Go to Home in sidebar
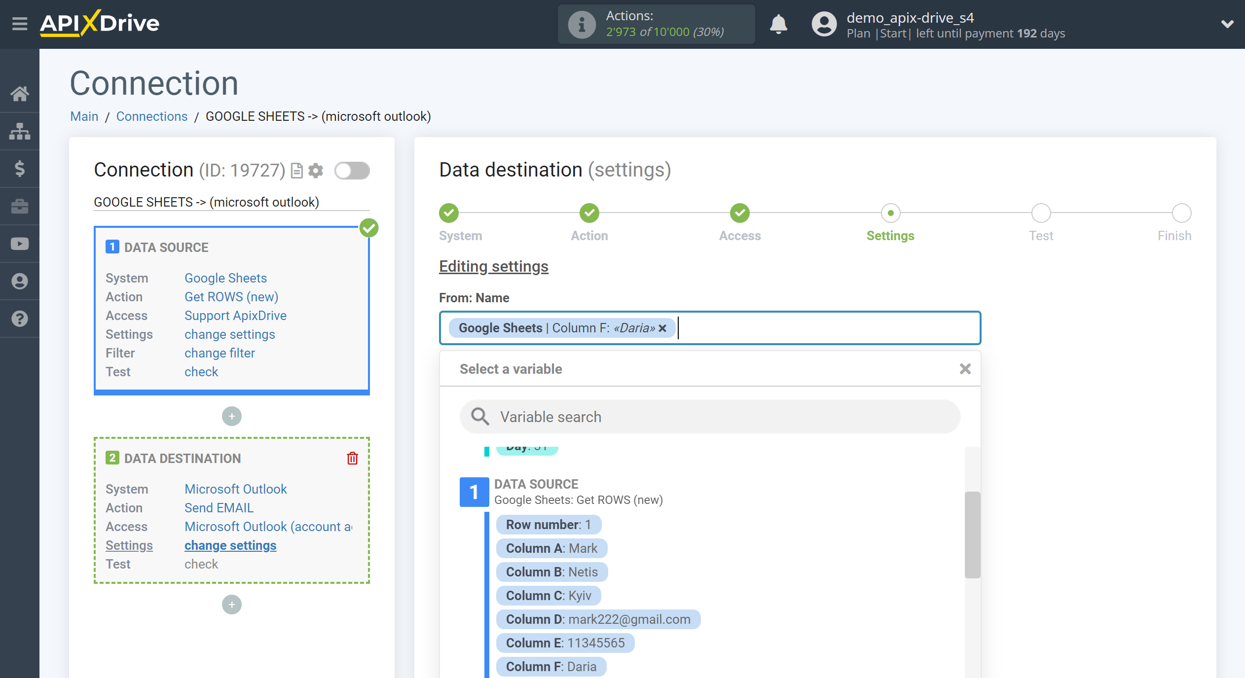1245x678 pixels. tap(20, 94)
